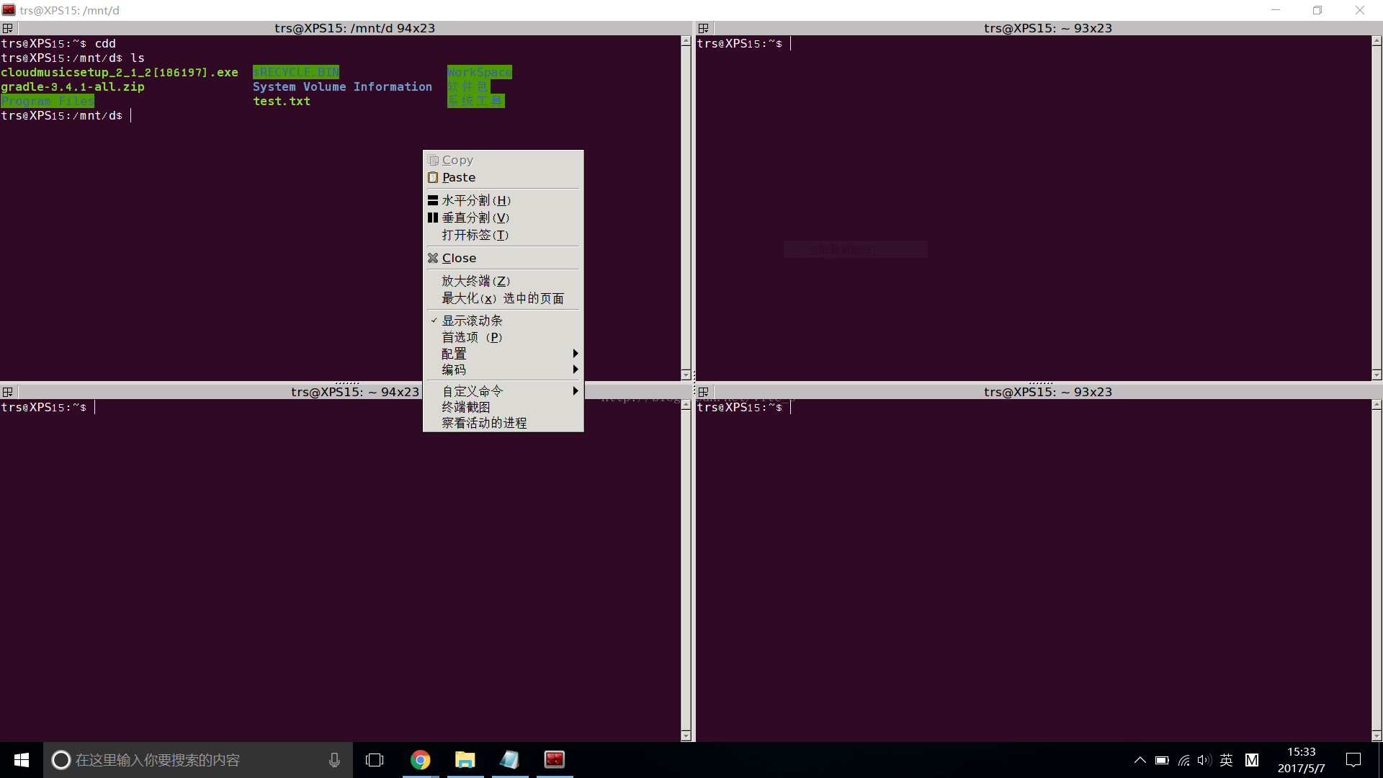
Task: Click the horizontal split icon
Action: 433,200
